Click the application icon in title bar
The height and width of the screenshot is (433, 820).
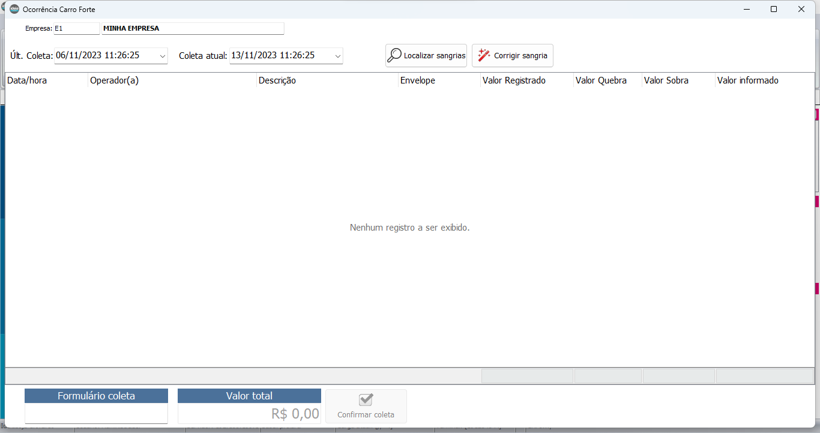pos(14,9)
